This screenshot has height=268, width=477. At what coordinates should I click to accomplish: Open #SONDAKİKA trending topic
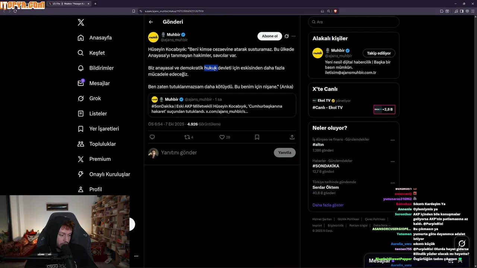pos(326,166)
